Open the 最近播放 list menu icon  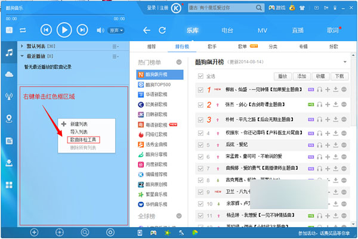pos(115,57)
